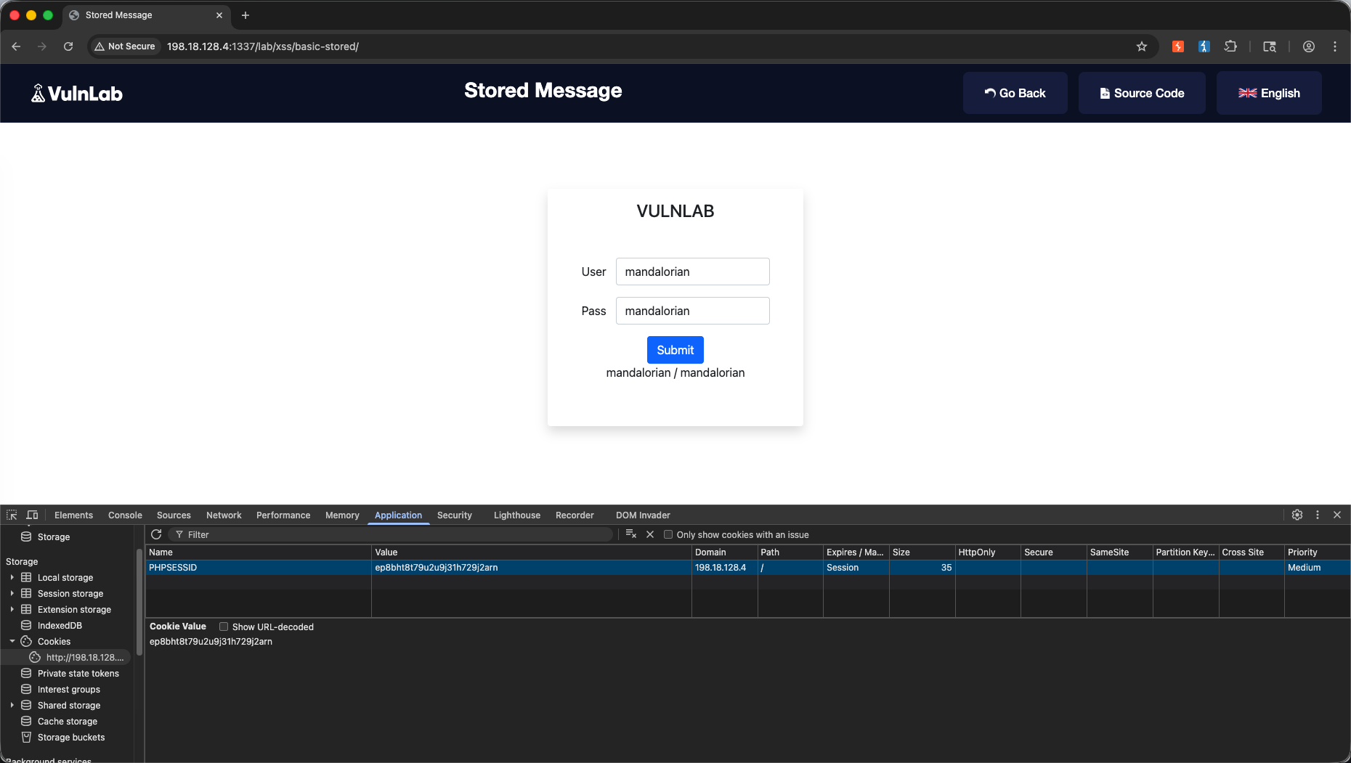Screen dimensions: 1351x763
Task: Open the browser extensions puzzle icon
Action: point(1230,46)
